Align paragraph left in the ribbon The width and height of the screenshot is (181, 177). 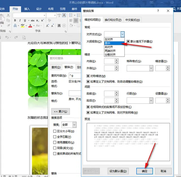pyautogui.click(x=71, y=20)
